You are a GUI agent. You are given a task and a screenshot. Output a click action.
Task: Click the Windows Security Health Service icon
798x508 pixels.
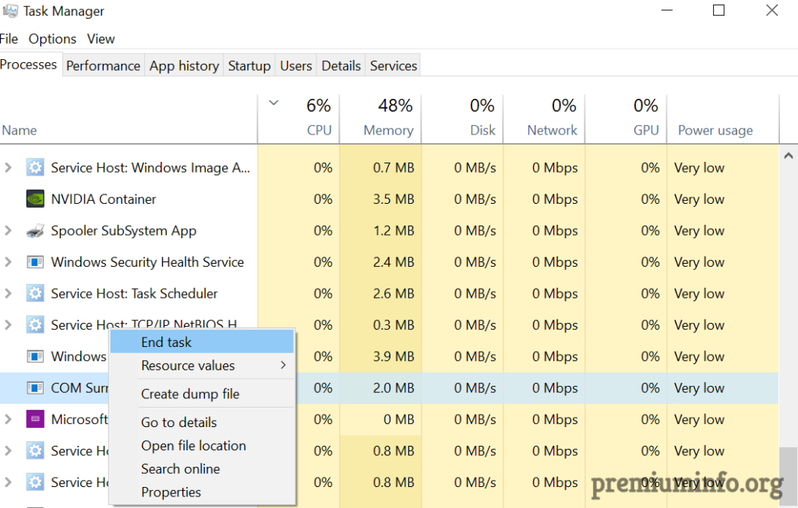[x=35, y=262]
